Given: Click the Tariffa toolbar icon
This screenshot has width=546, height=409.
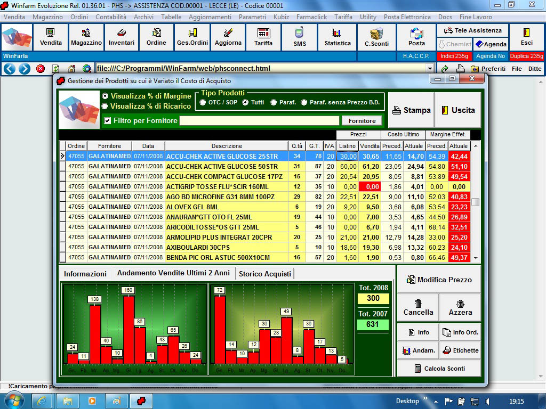Looking at the screenshot, I should [x=263, y=37].
